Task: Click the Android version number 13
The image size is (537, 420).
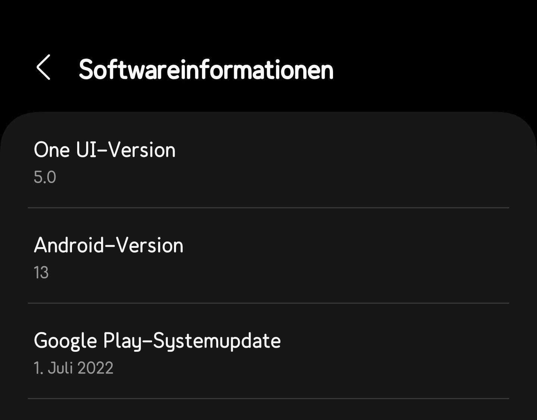Action: 41,273
